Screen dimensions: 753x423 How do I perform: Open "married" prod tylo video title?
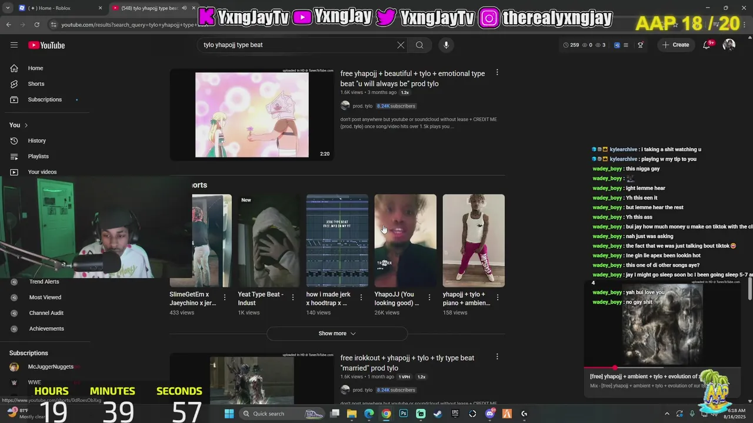407,363
